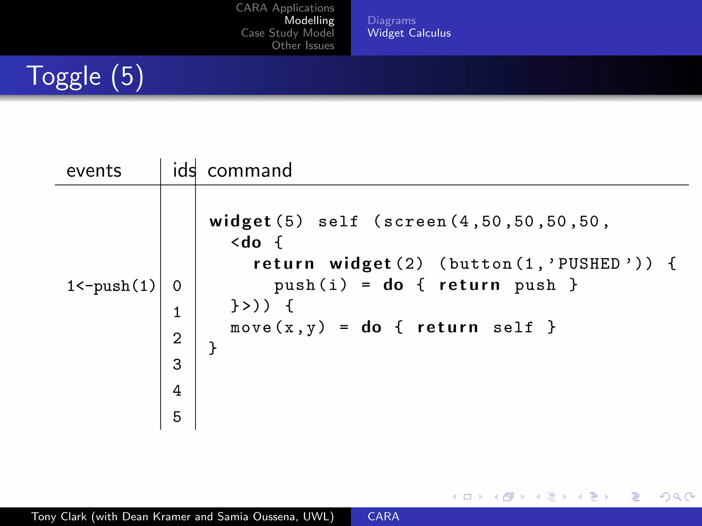The image size is (702, 526).
Task: Click the subsection navigation lines icon
Action: [x=552, y=497]
